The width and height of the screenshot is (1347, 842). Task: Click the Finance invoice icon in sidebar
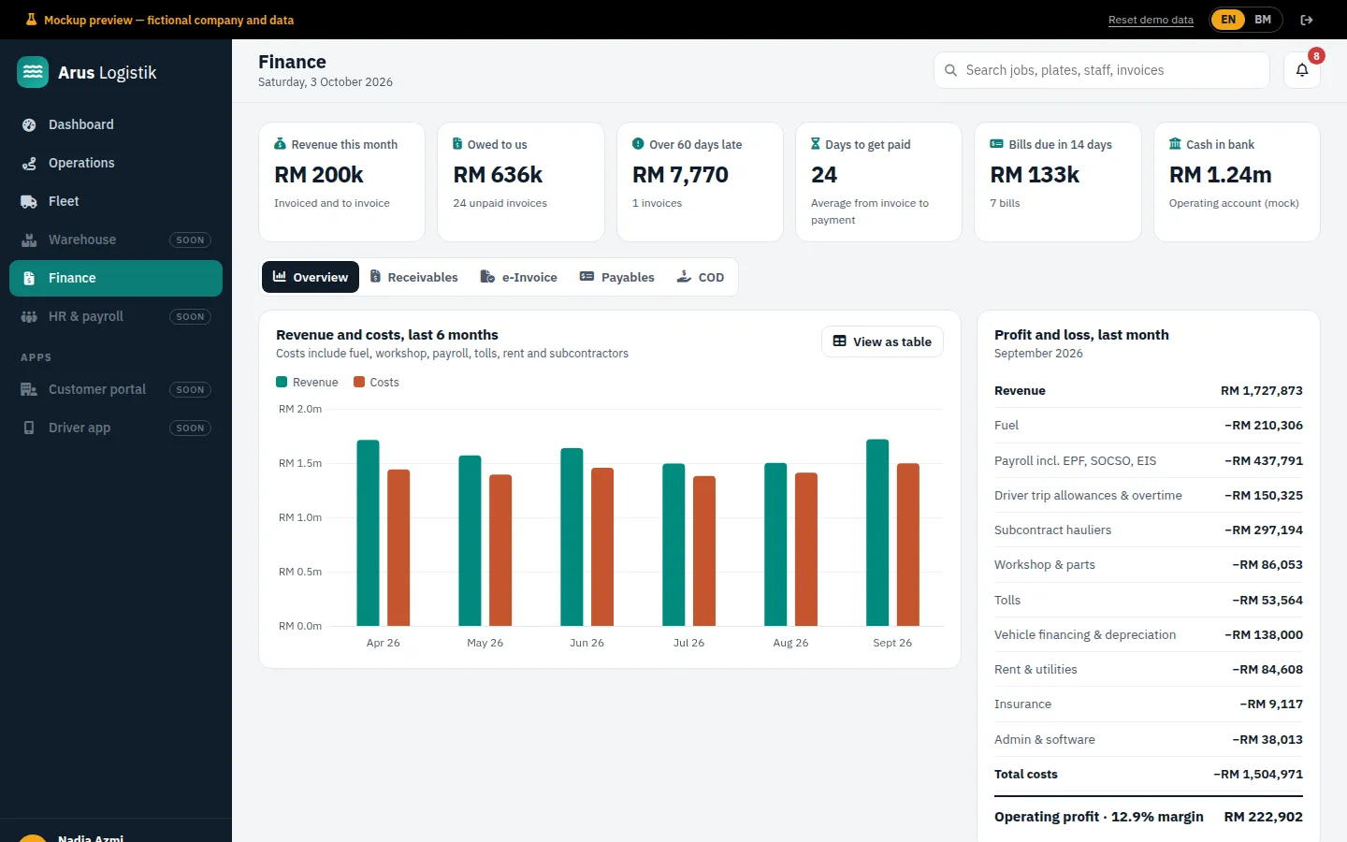(29, 278)
